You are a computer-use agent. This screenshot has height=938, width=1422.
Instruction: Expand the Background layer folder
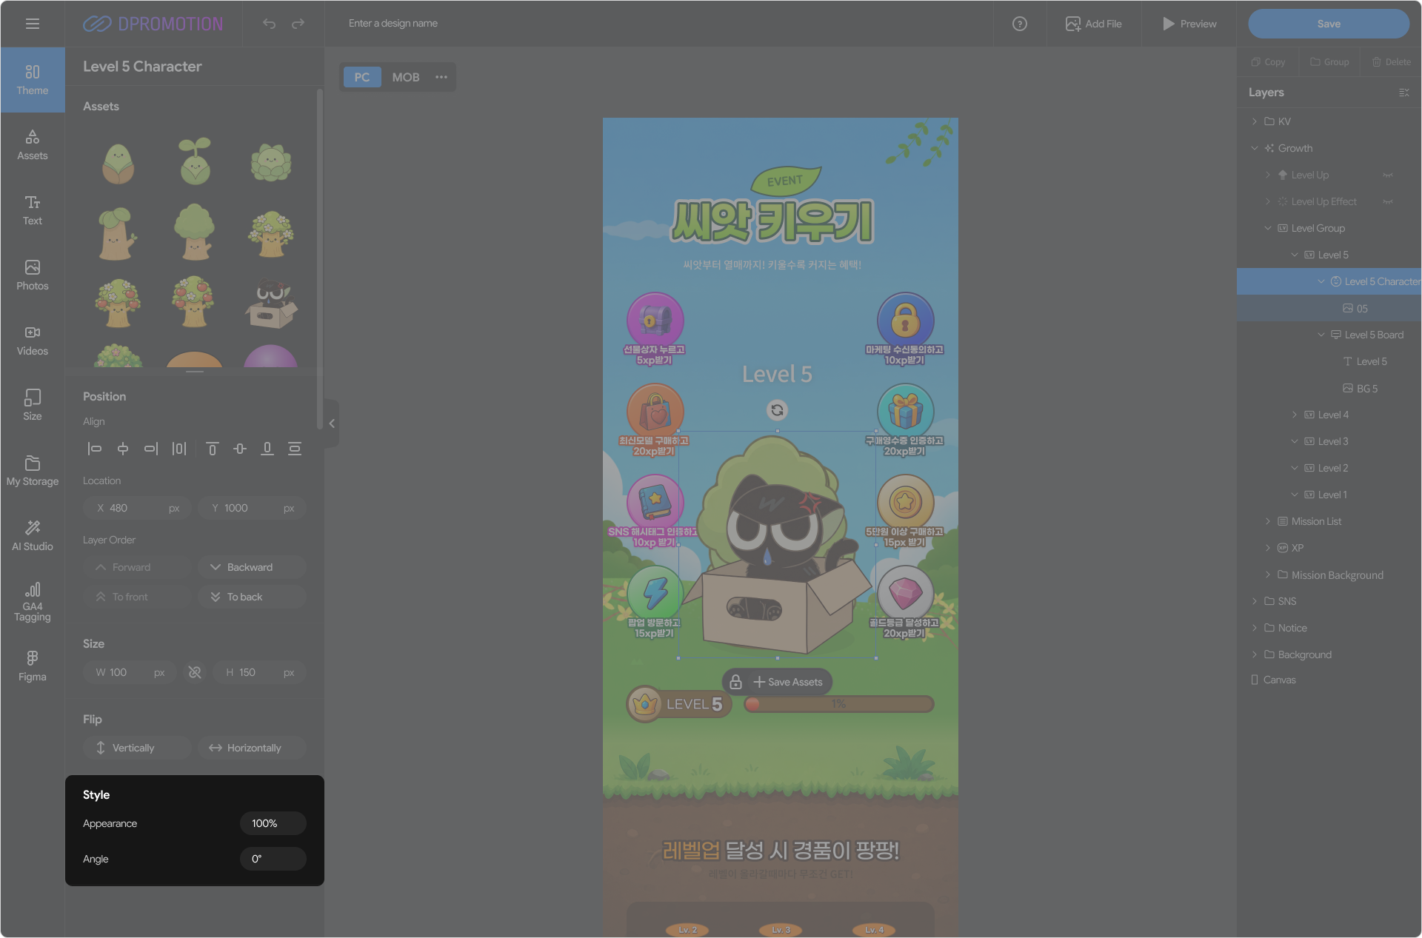1255,654
